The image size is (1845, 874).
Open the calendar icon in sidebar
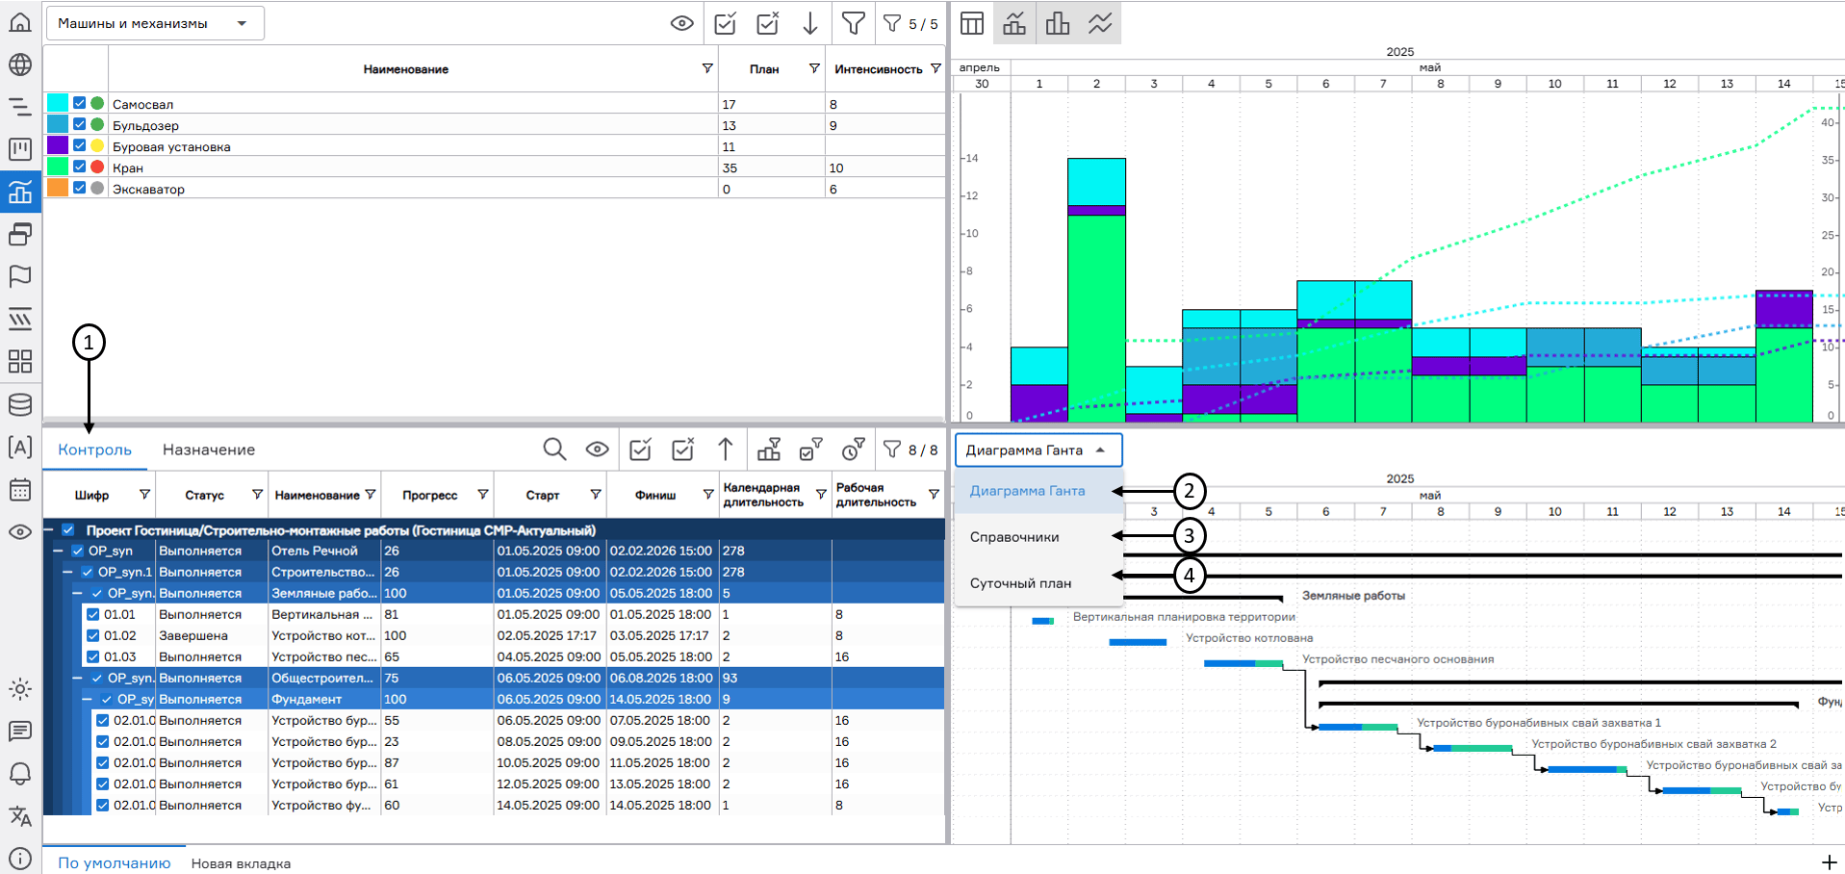[20, 489]
